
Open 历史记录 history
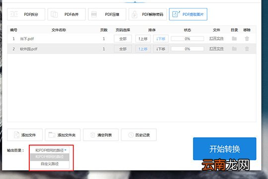(139, 135)
